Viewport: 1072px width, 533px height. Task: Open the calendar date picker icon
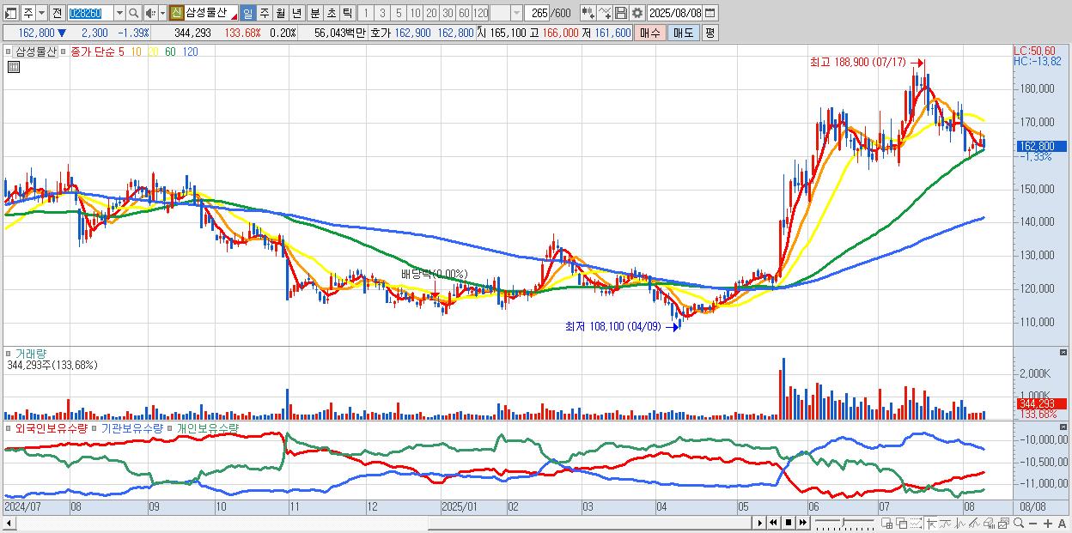(710, 13)
